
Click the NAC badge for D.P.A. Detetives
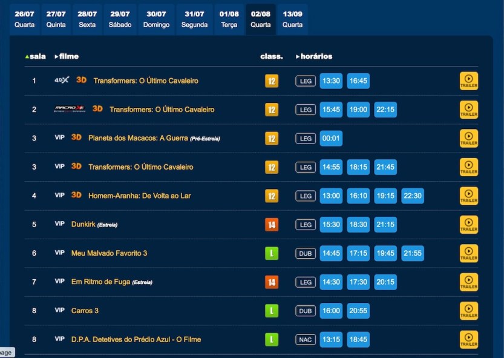tap(305, 340)
